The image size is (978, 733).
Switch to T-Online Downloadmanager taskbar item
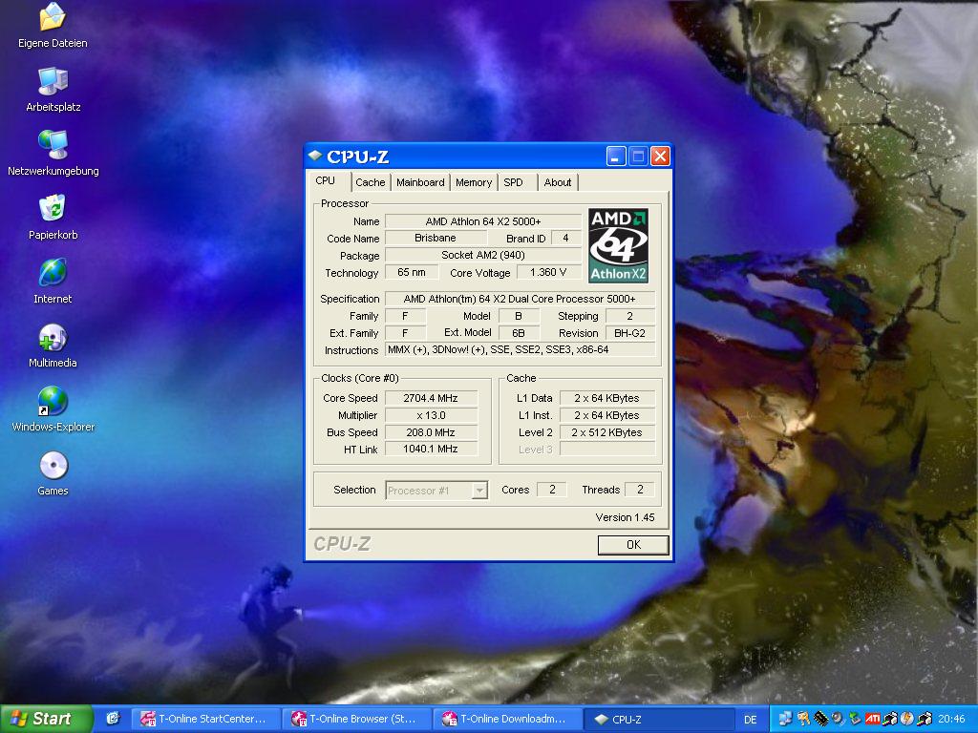[508, 719]
